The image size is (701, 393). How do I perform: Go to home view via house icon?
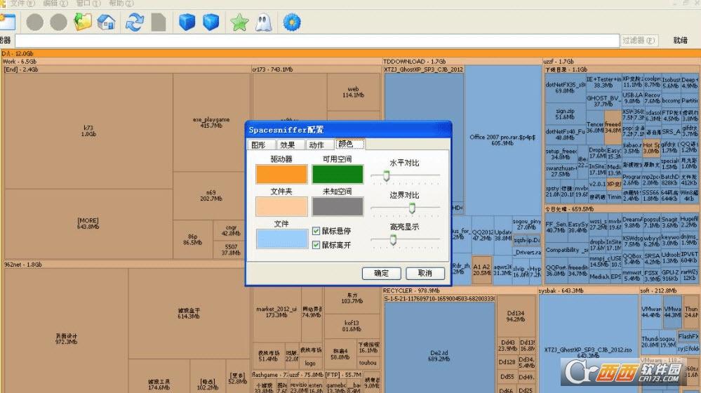pos(107,22)
